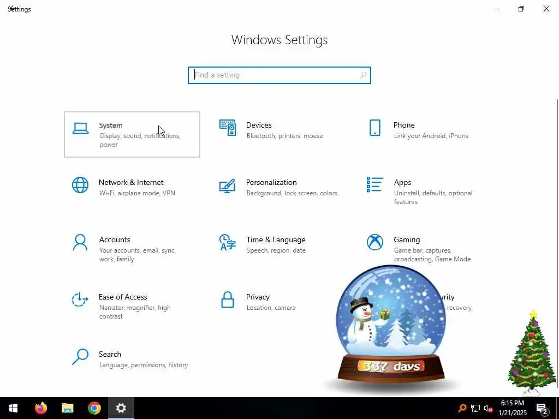Select the Accounts heading
This screenshot has width=559, height=419.
115,240
